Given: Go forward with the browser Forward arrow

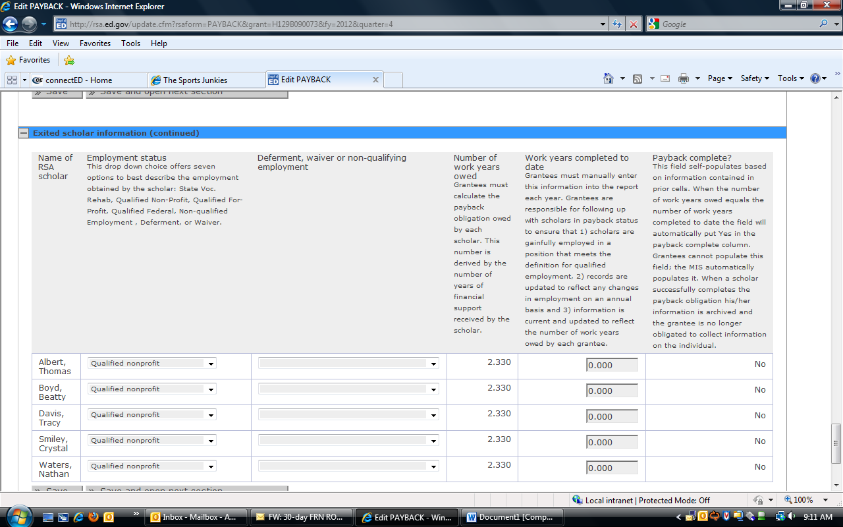Looking at the screenshot, I should point(29,24).
